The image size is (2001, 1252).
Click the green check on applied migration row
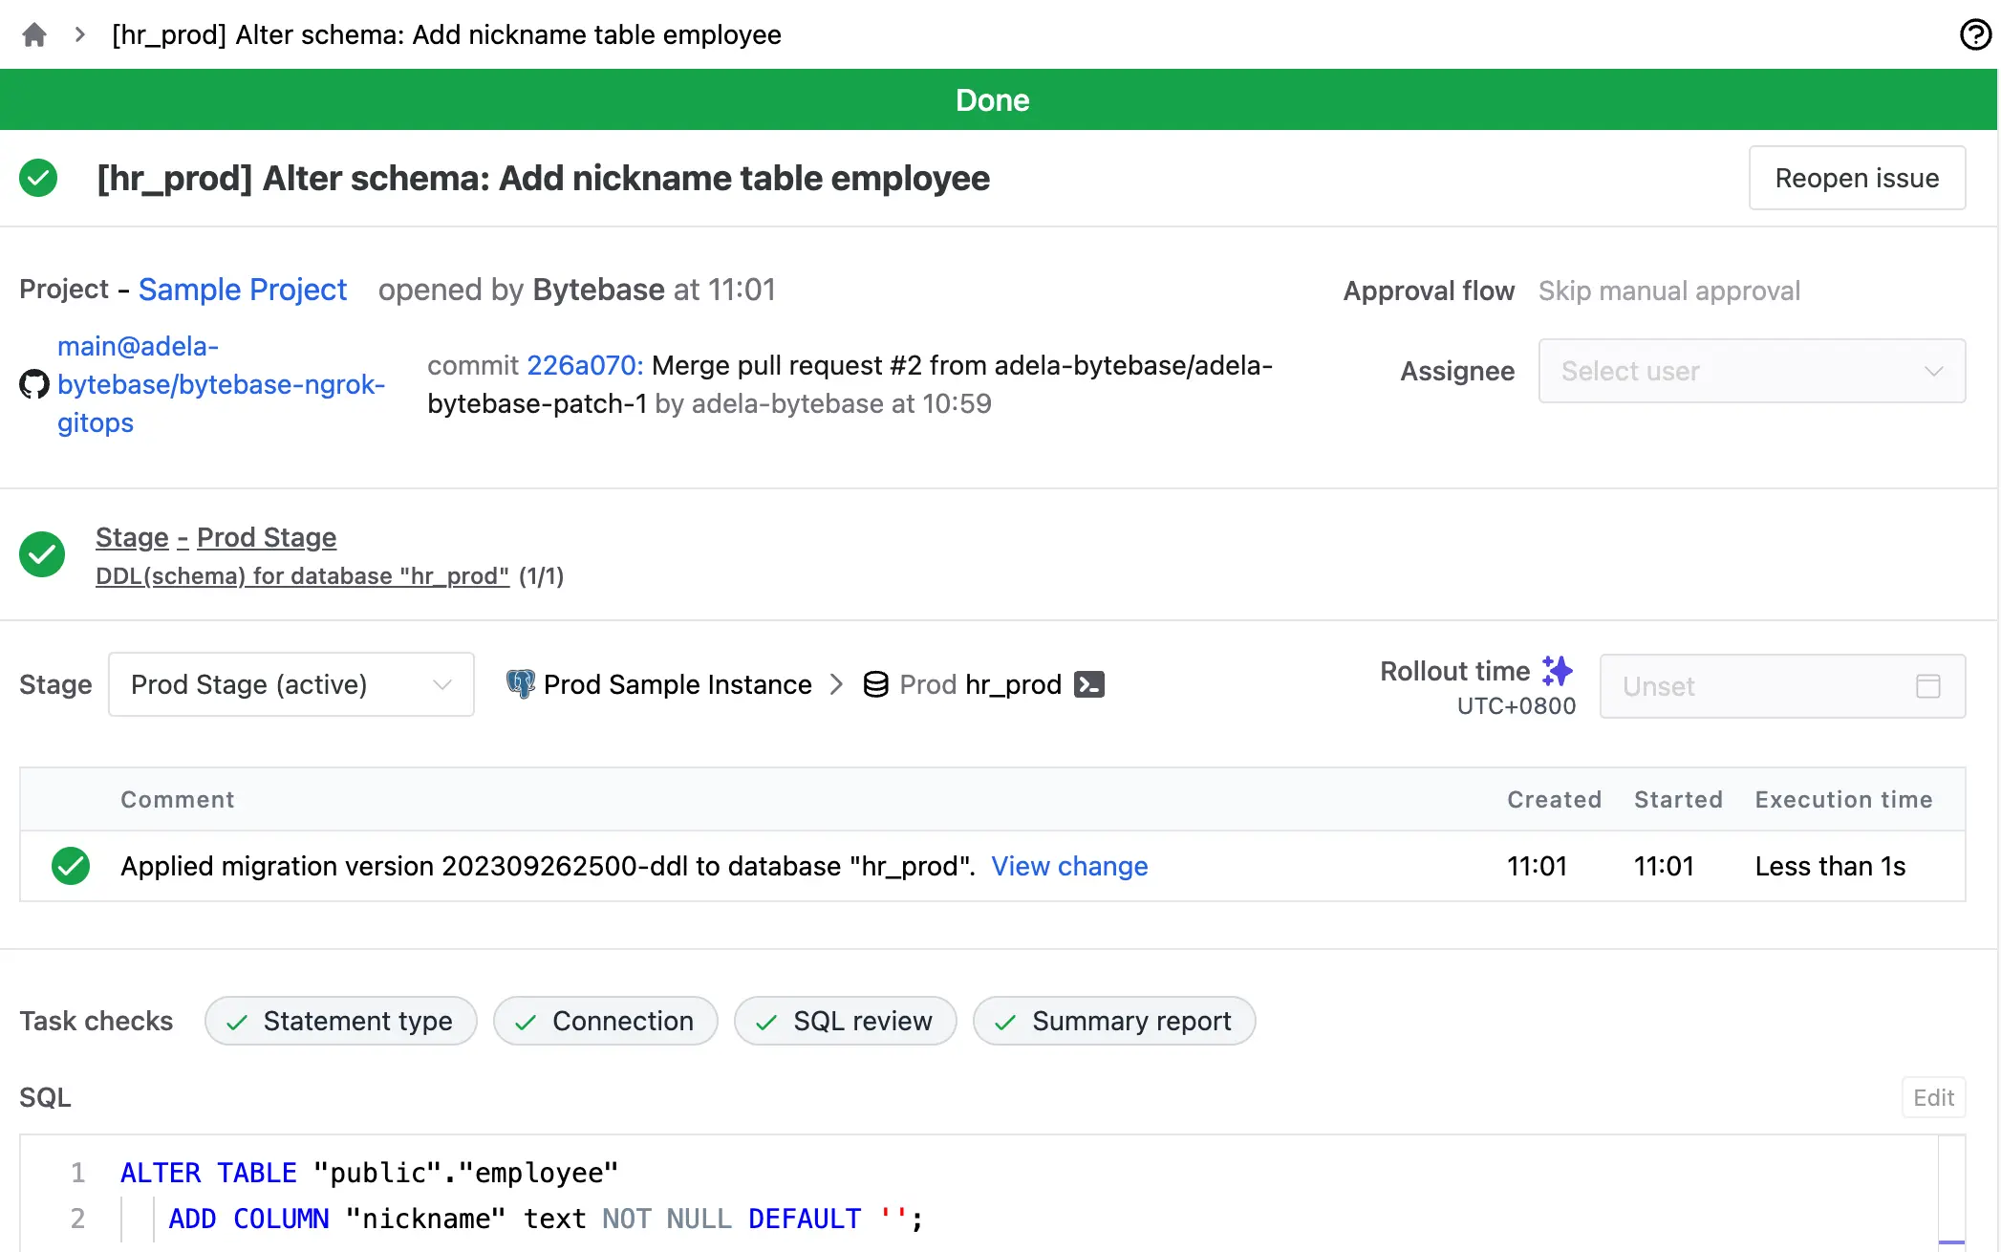[x=71, y=866]
